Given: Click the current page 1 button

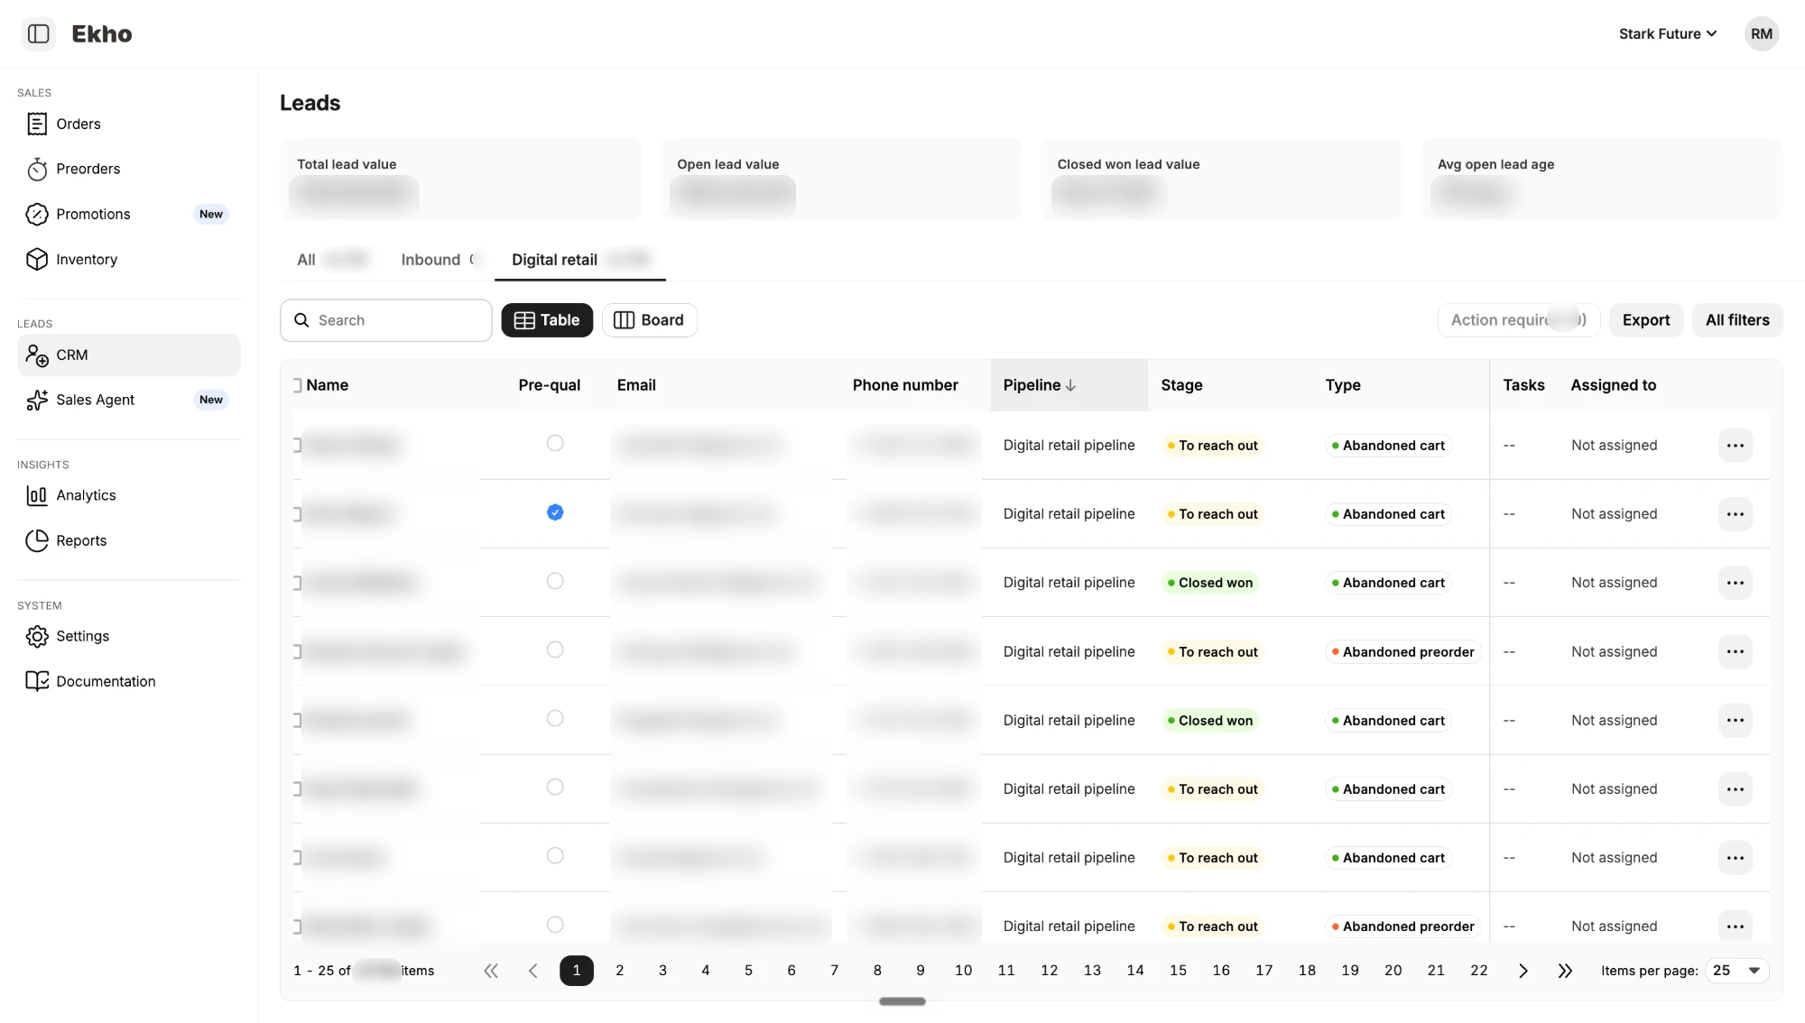Looking at the screenshot, I should tap(577, 971).
